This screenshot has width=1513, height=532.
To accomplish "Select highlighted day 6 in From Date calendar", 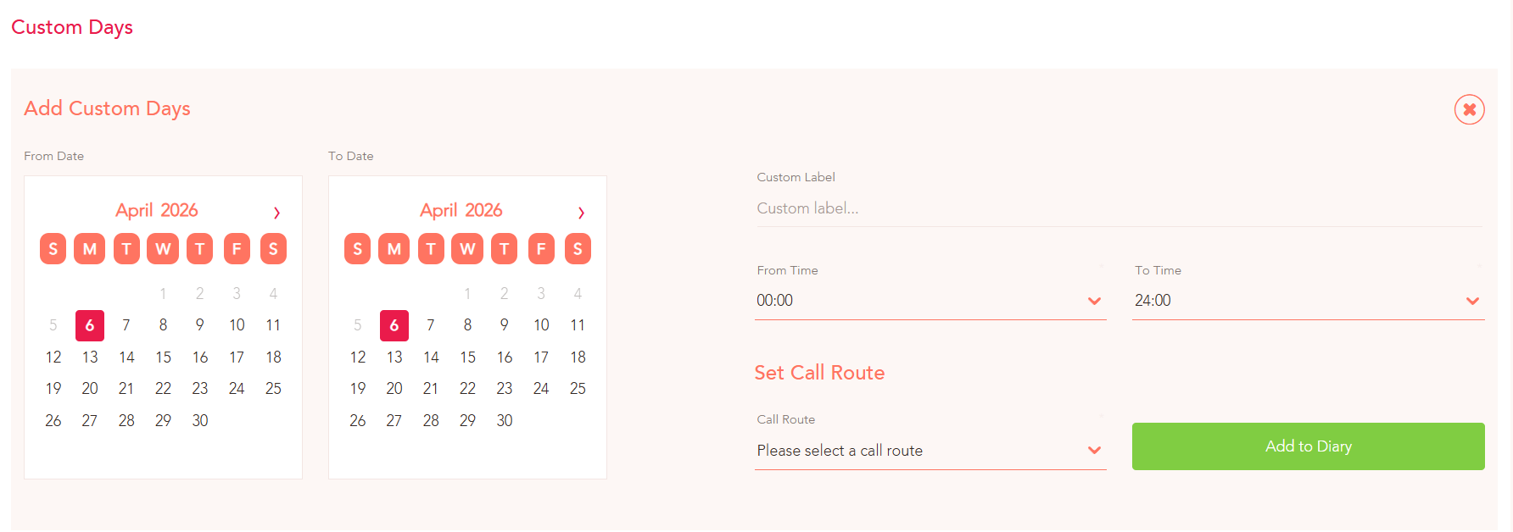I will pos(90,325).
